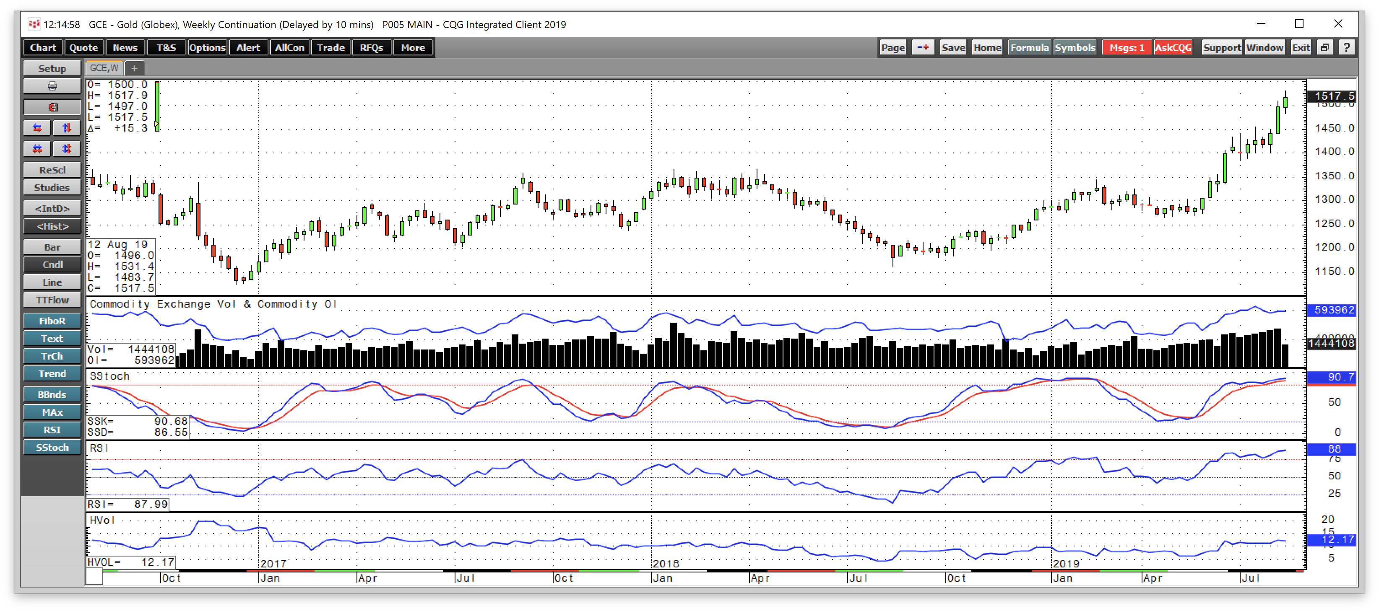The width and height of the screenshot is (1379, 611).
Task: Open the Window menu
Action: pos(1265,48)
